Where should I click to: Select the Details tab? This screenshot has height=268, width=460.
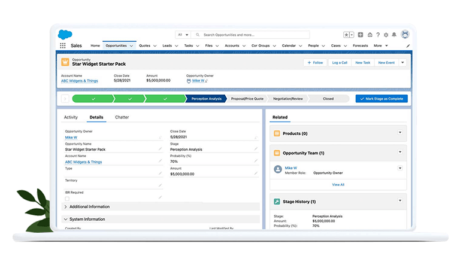click(x=96, y=117)
